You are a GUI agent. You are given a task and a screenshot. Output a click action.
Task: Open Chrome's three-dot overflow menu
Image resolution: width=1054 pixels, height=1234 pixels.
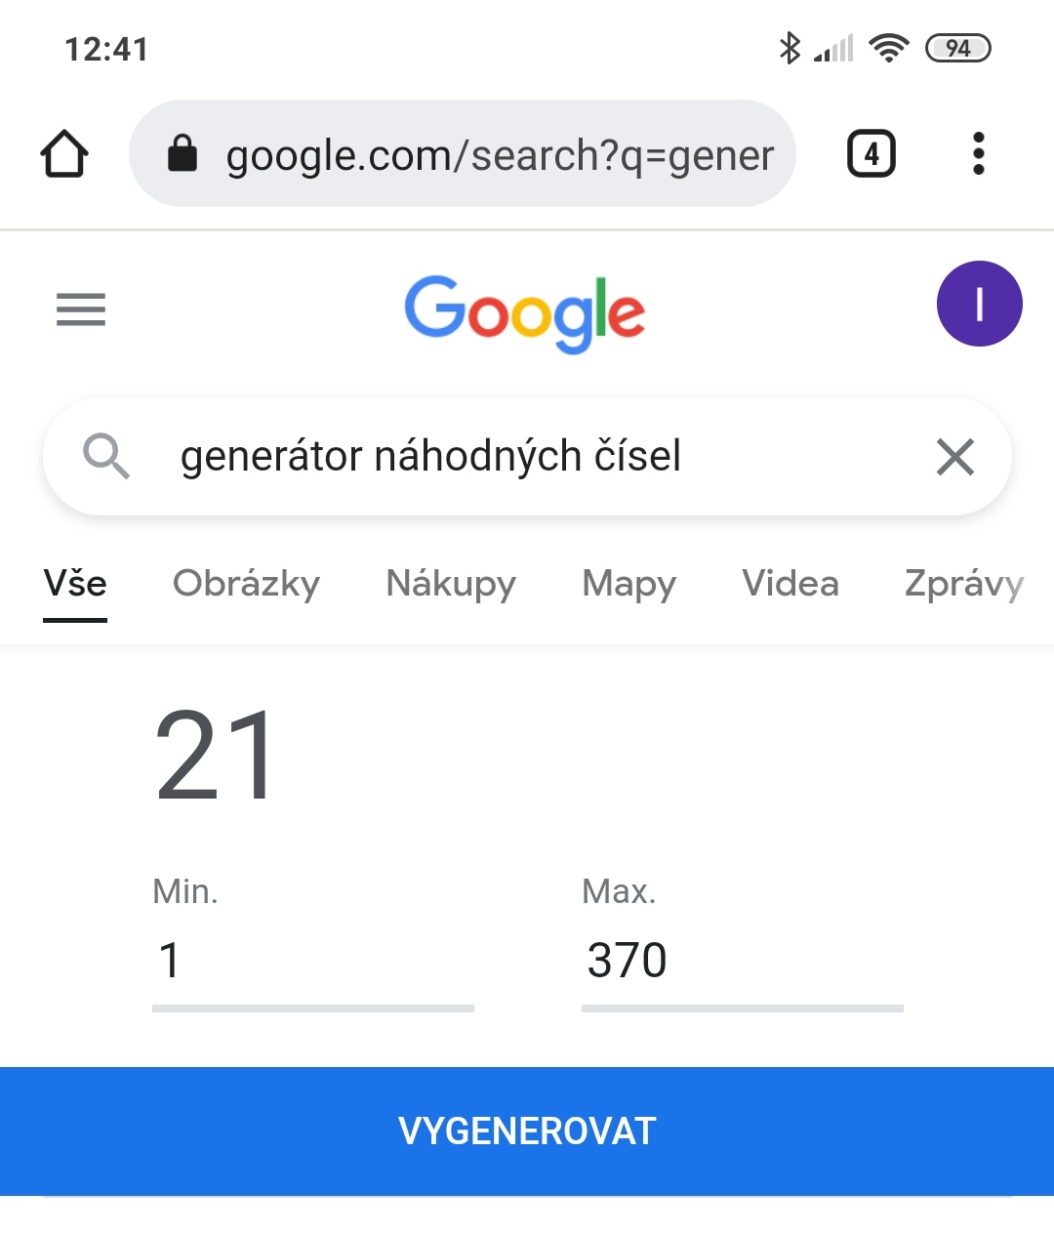pyautogui.click(x=978, y=154)
